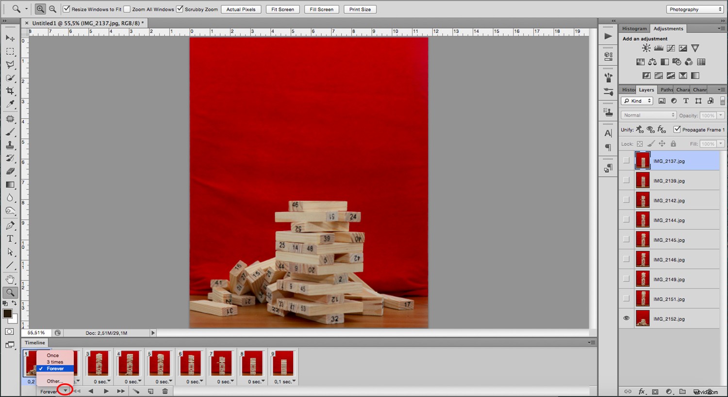This screenshot has width=728, height=397.
Task: Open the loop count dropdown showing Forever
Action: coord(65,391)
